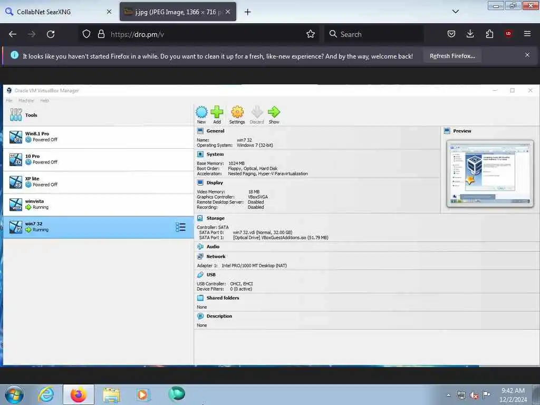Open Firefox extensions puzzle icon
The image size is (540, 405).
489,34
